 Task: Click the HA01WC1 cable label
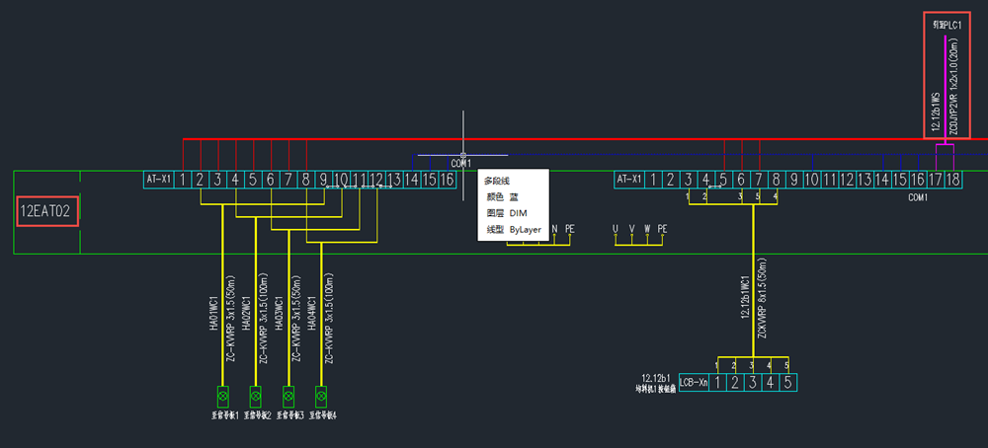click(x=213, y=313)
